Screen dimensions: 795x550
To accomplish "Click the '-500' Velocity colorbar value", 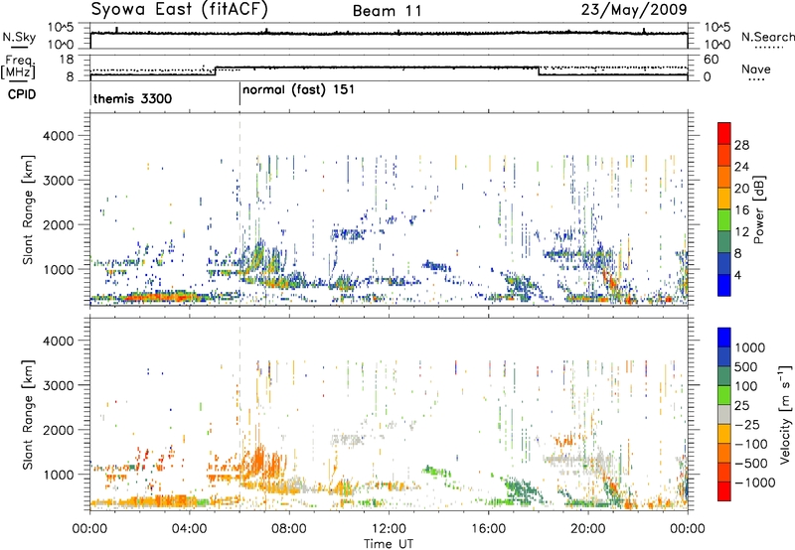I will (x=751, y=464).
